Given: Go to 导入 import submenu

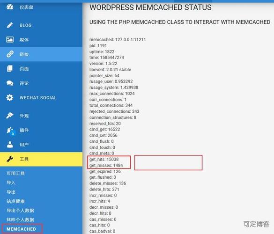Looking at the screenshot, I should point(11,183).
